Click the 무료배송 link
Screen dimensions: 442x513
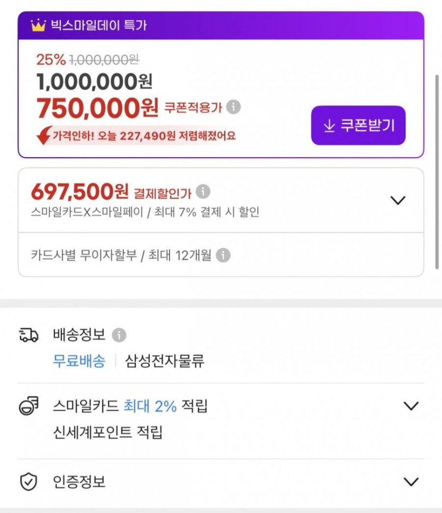(79, 361)
